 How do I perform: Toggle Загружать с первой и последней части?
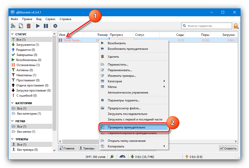pyautogui.click(x=134, y=119)
